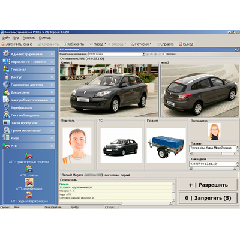
Task: Click the Администрирование gear icon
Action: click(6, 54)
